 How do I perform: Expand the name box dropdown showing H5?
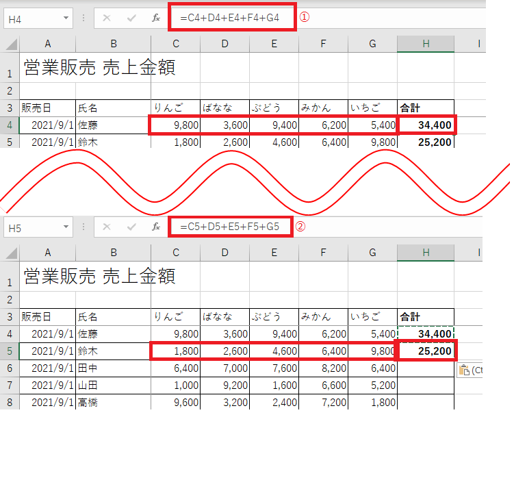tap(66, 227)
